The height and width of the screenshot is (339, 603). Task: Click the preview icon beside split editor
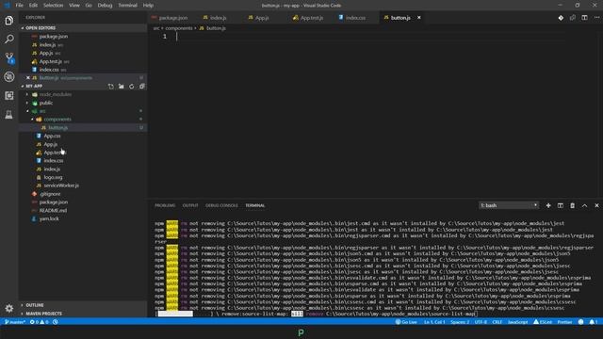tap(573, 18)
